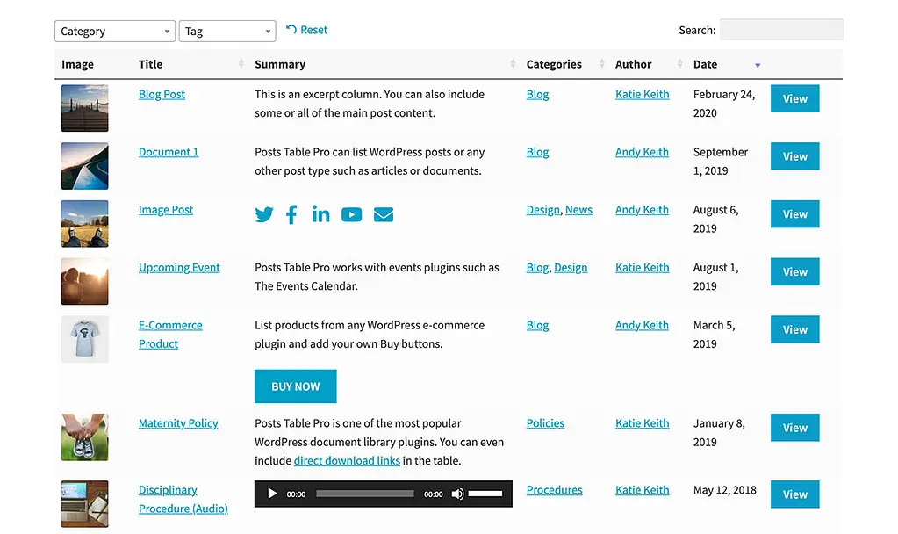Click author Andy Keith in Document 1 row
This screenshot has height=534, width=898.
coord(642,152)
